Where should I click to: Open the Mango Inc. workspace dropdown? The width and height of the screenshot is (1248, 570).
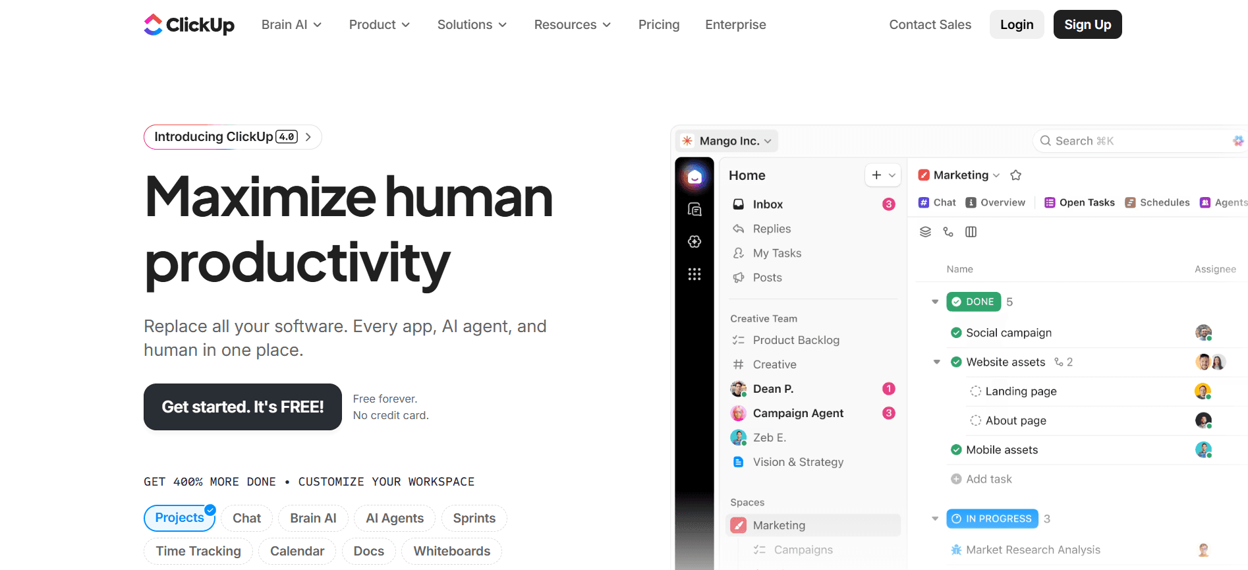pyautogui.click(x=727, y=141)
